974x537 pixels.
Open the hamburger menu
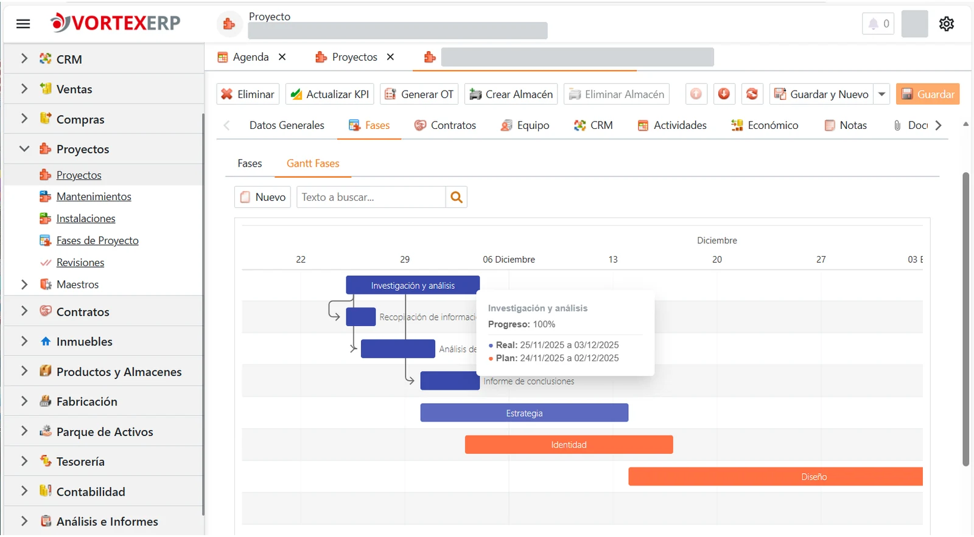23,24
